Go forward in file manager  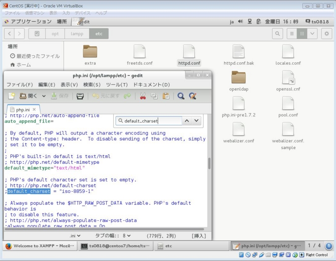pos(19,34)
